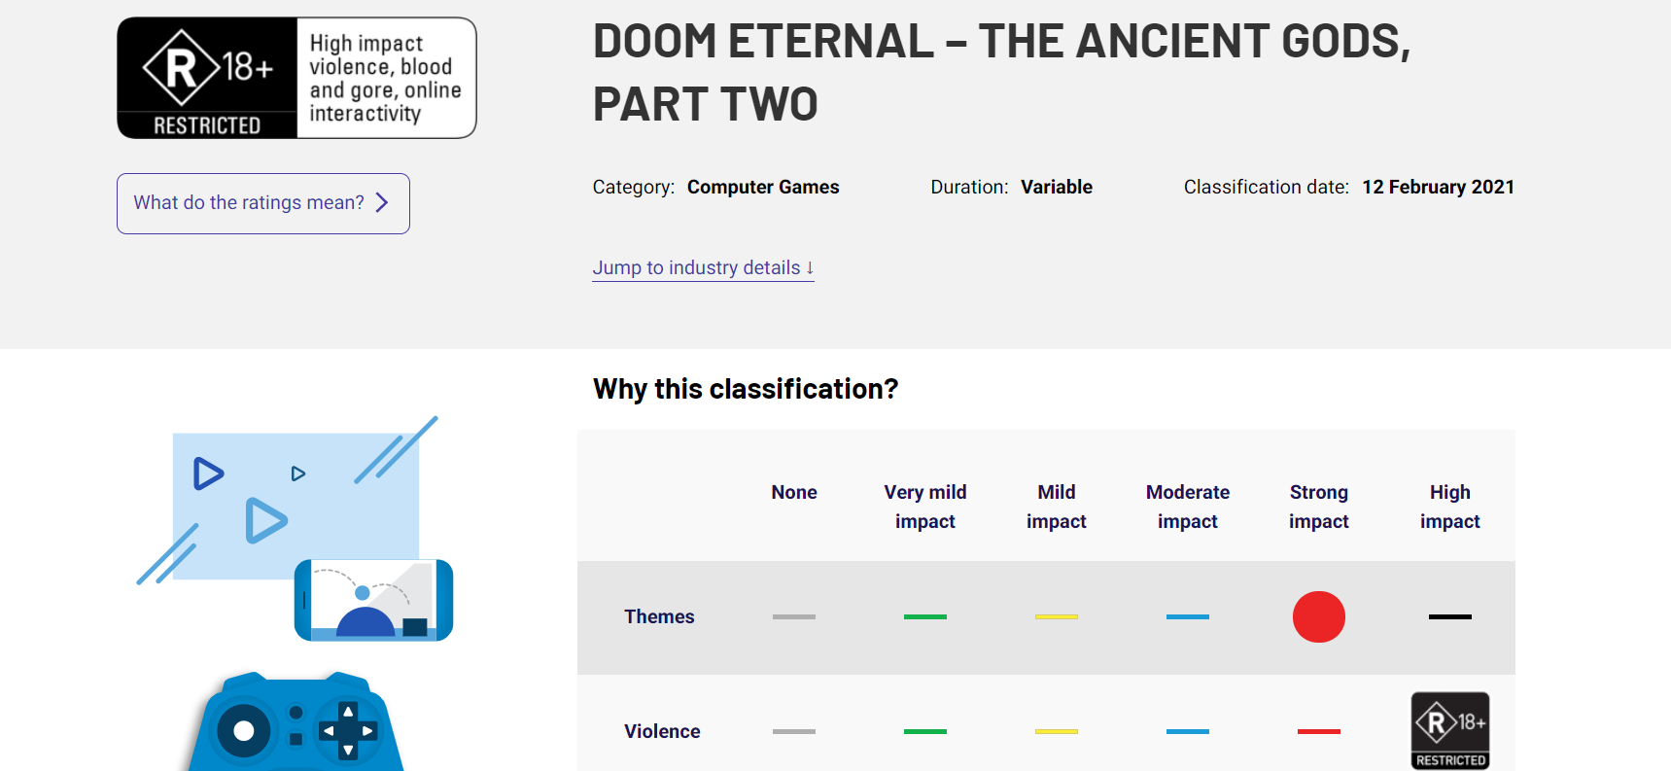
Task: Click the R18+ Restricted rating badge at top
Action: point(207,78)
